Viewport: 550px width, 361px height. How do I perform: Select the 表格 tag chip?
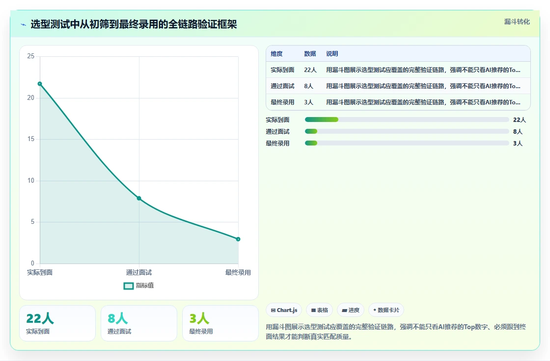point(319,310)
